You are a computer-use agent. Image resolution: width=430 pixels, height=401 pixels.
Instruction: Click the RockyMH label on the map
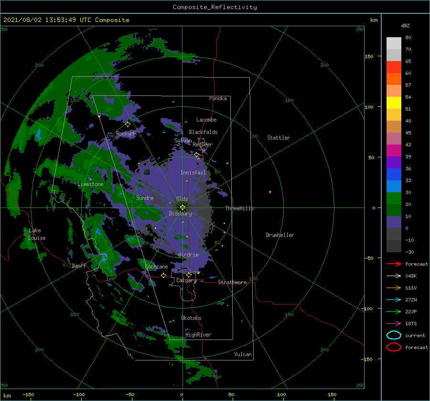pos(126,134)
